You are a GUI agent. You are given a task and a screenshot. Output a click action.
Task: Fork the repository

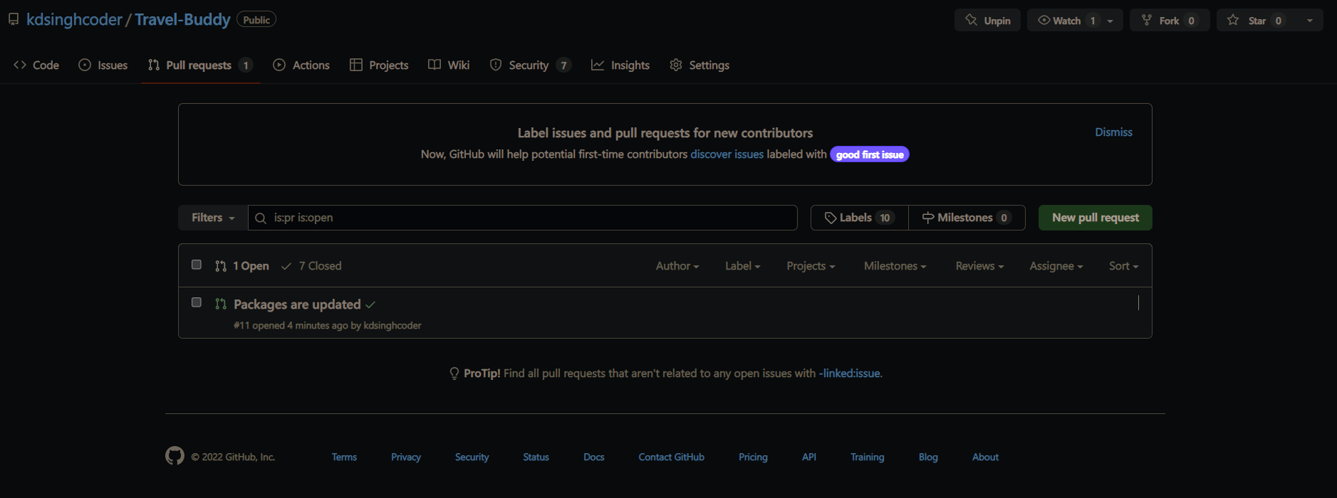[1170, 21]
